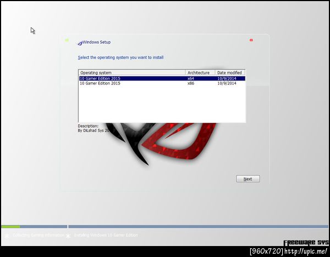Click the green icon at the dialog's top-left
Image resolution: width=330 pixels, height=257 pixels.
[x=67, y=40]
